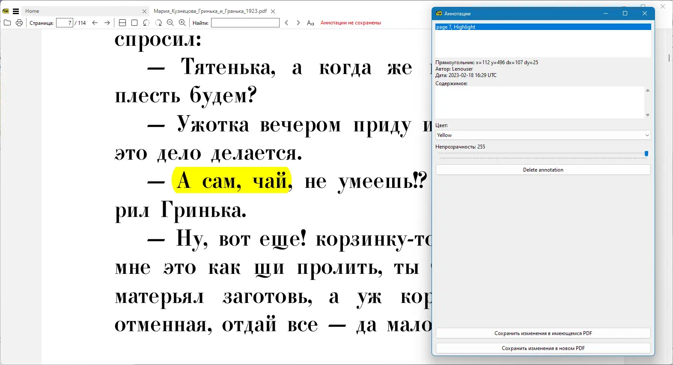The width and height of the screenshot is (673, 365).
Task: Click the 'Аннотации не сохранены' status text
Action: coord(351,23)
